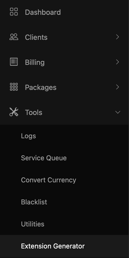Expand the Clients submenu chevron
129x258 pixels.
pos(117,37)
